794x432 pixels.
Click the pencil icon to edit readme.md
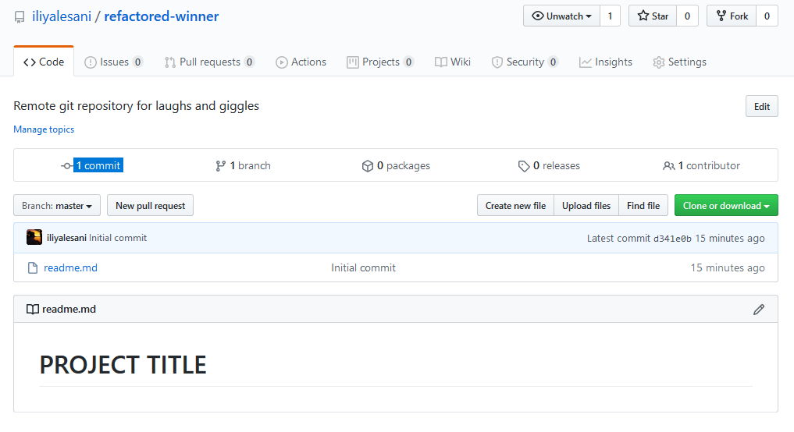pyautogui.click(x=759, y=310)
